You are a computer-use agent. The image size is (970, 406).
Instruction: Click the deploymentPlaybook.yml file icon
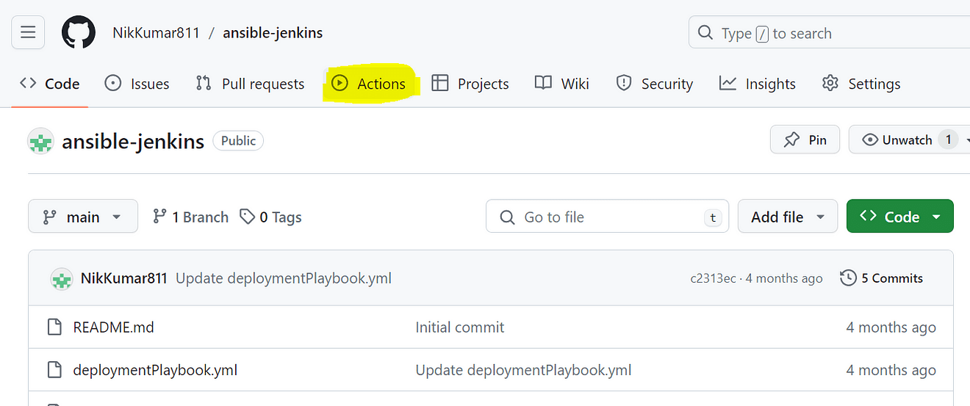coord(54,370)
